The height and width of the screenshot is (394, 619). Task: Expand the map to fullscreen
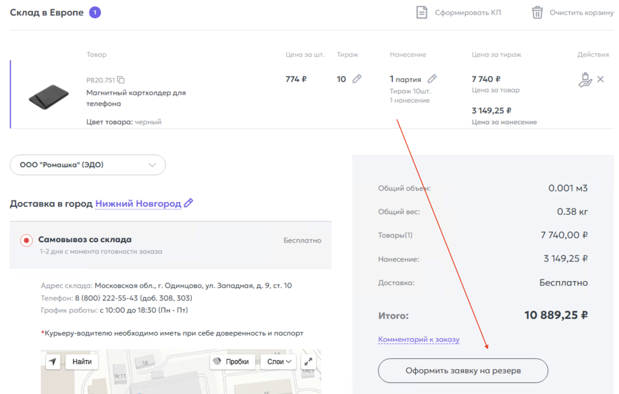(x=308, y=361)
